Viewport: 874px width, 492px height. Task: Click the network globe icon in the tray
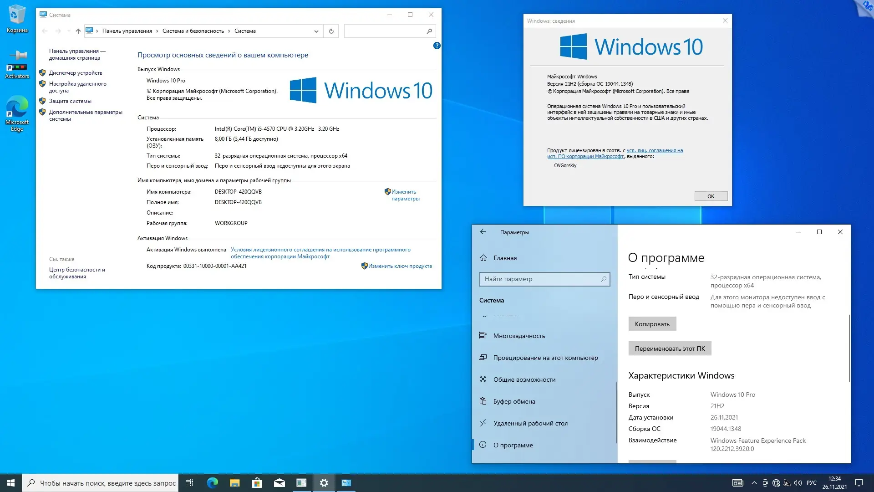coord(776,483)
